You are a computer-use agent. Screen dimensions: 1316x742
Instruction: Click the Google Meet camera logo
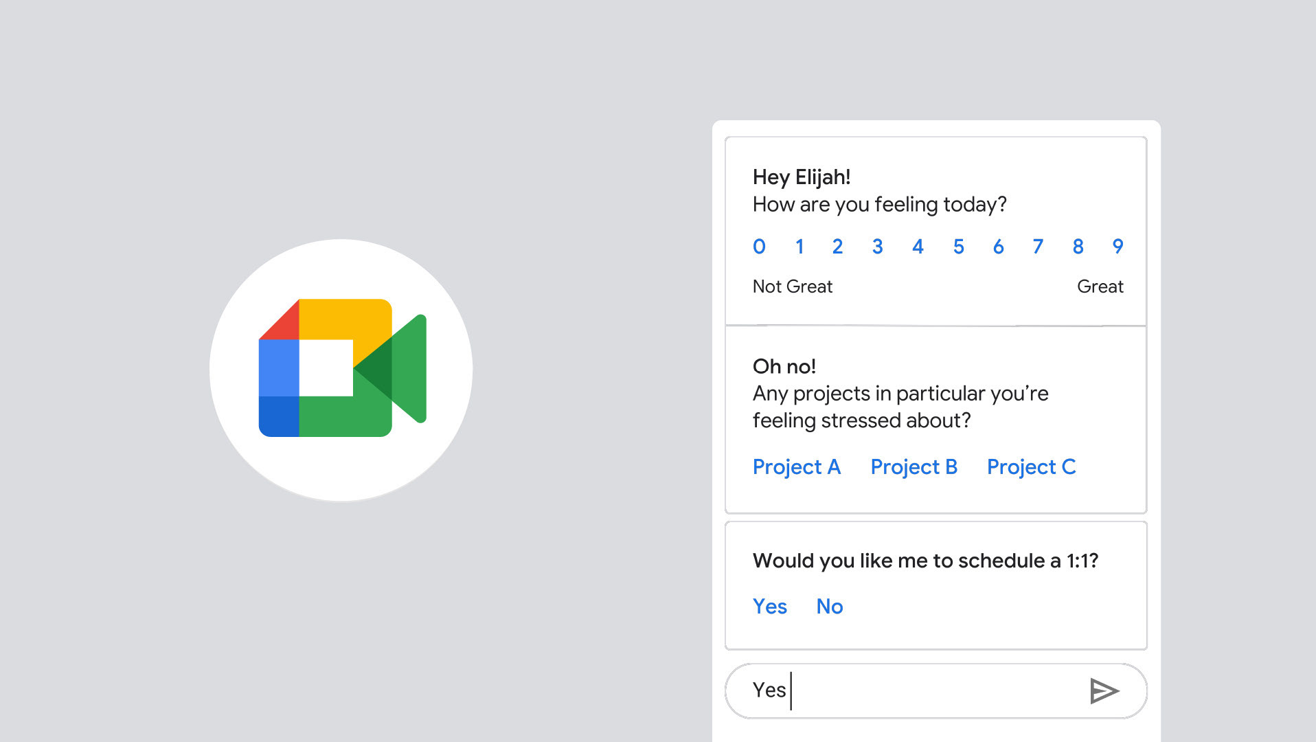click(342, 368)
